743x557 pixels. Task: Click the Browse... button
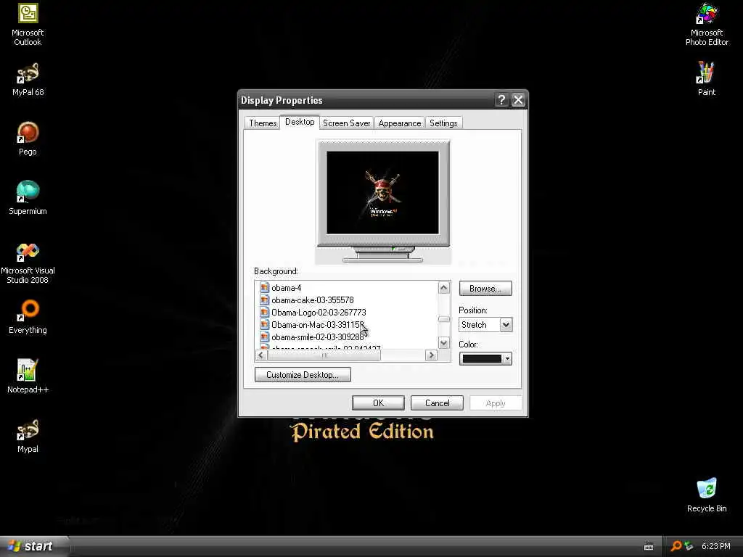coord(485,289)
